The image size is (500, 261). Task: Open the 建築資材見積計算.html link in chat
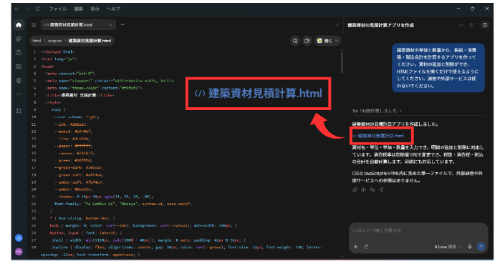378,136
